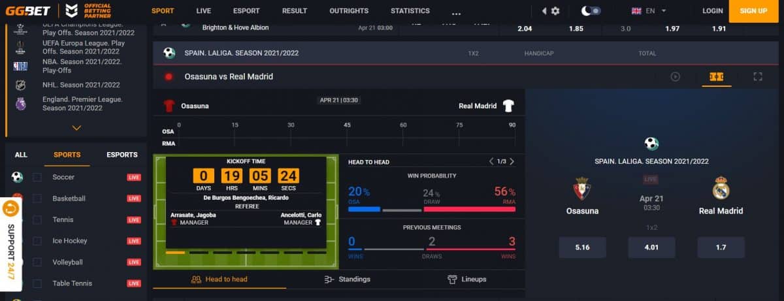Viewport: 784px width, 301px height.
Task: Open the OUTRIGHTS menu
Action: [349, 11]
